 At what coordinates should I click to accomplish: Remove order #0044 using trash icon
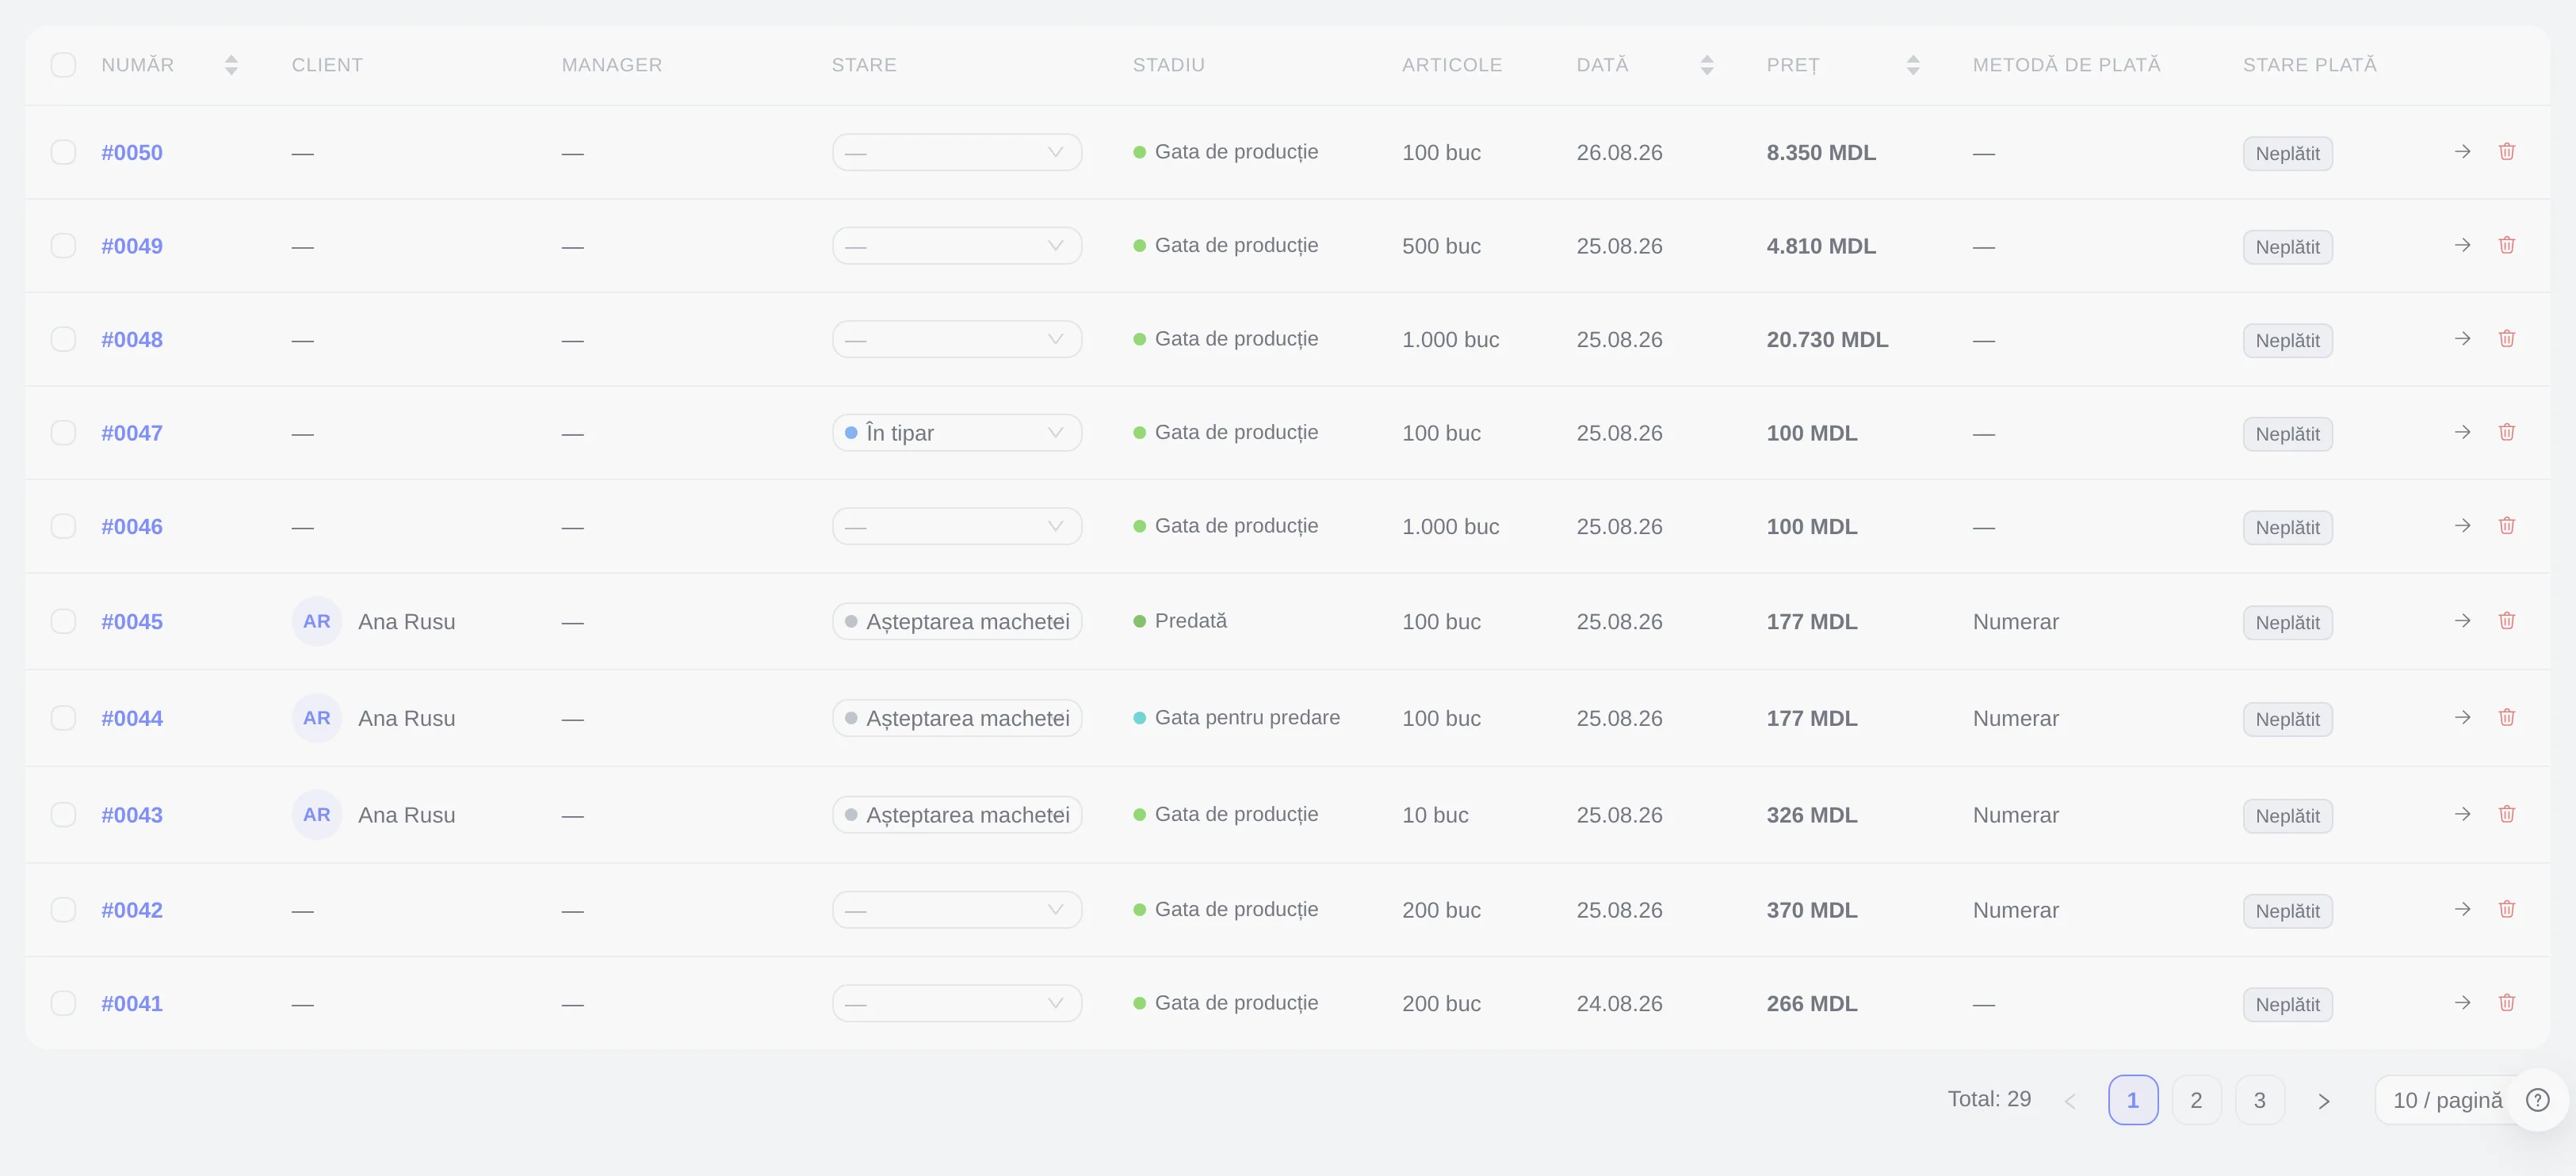[2507, 718]
